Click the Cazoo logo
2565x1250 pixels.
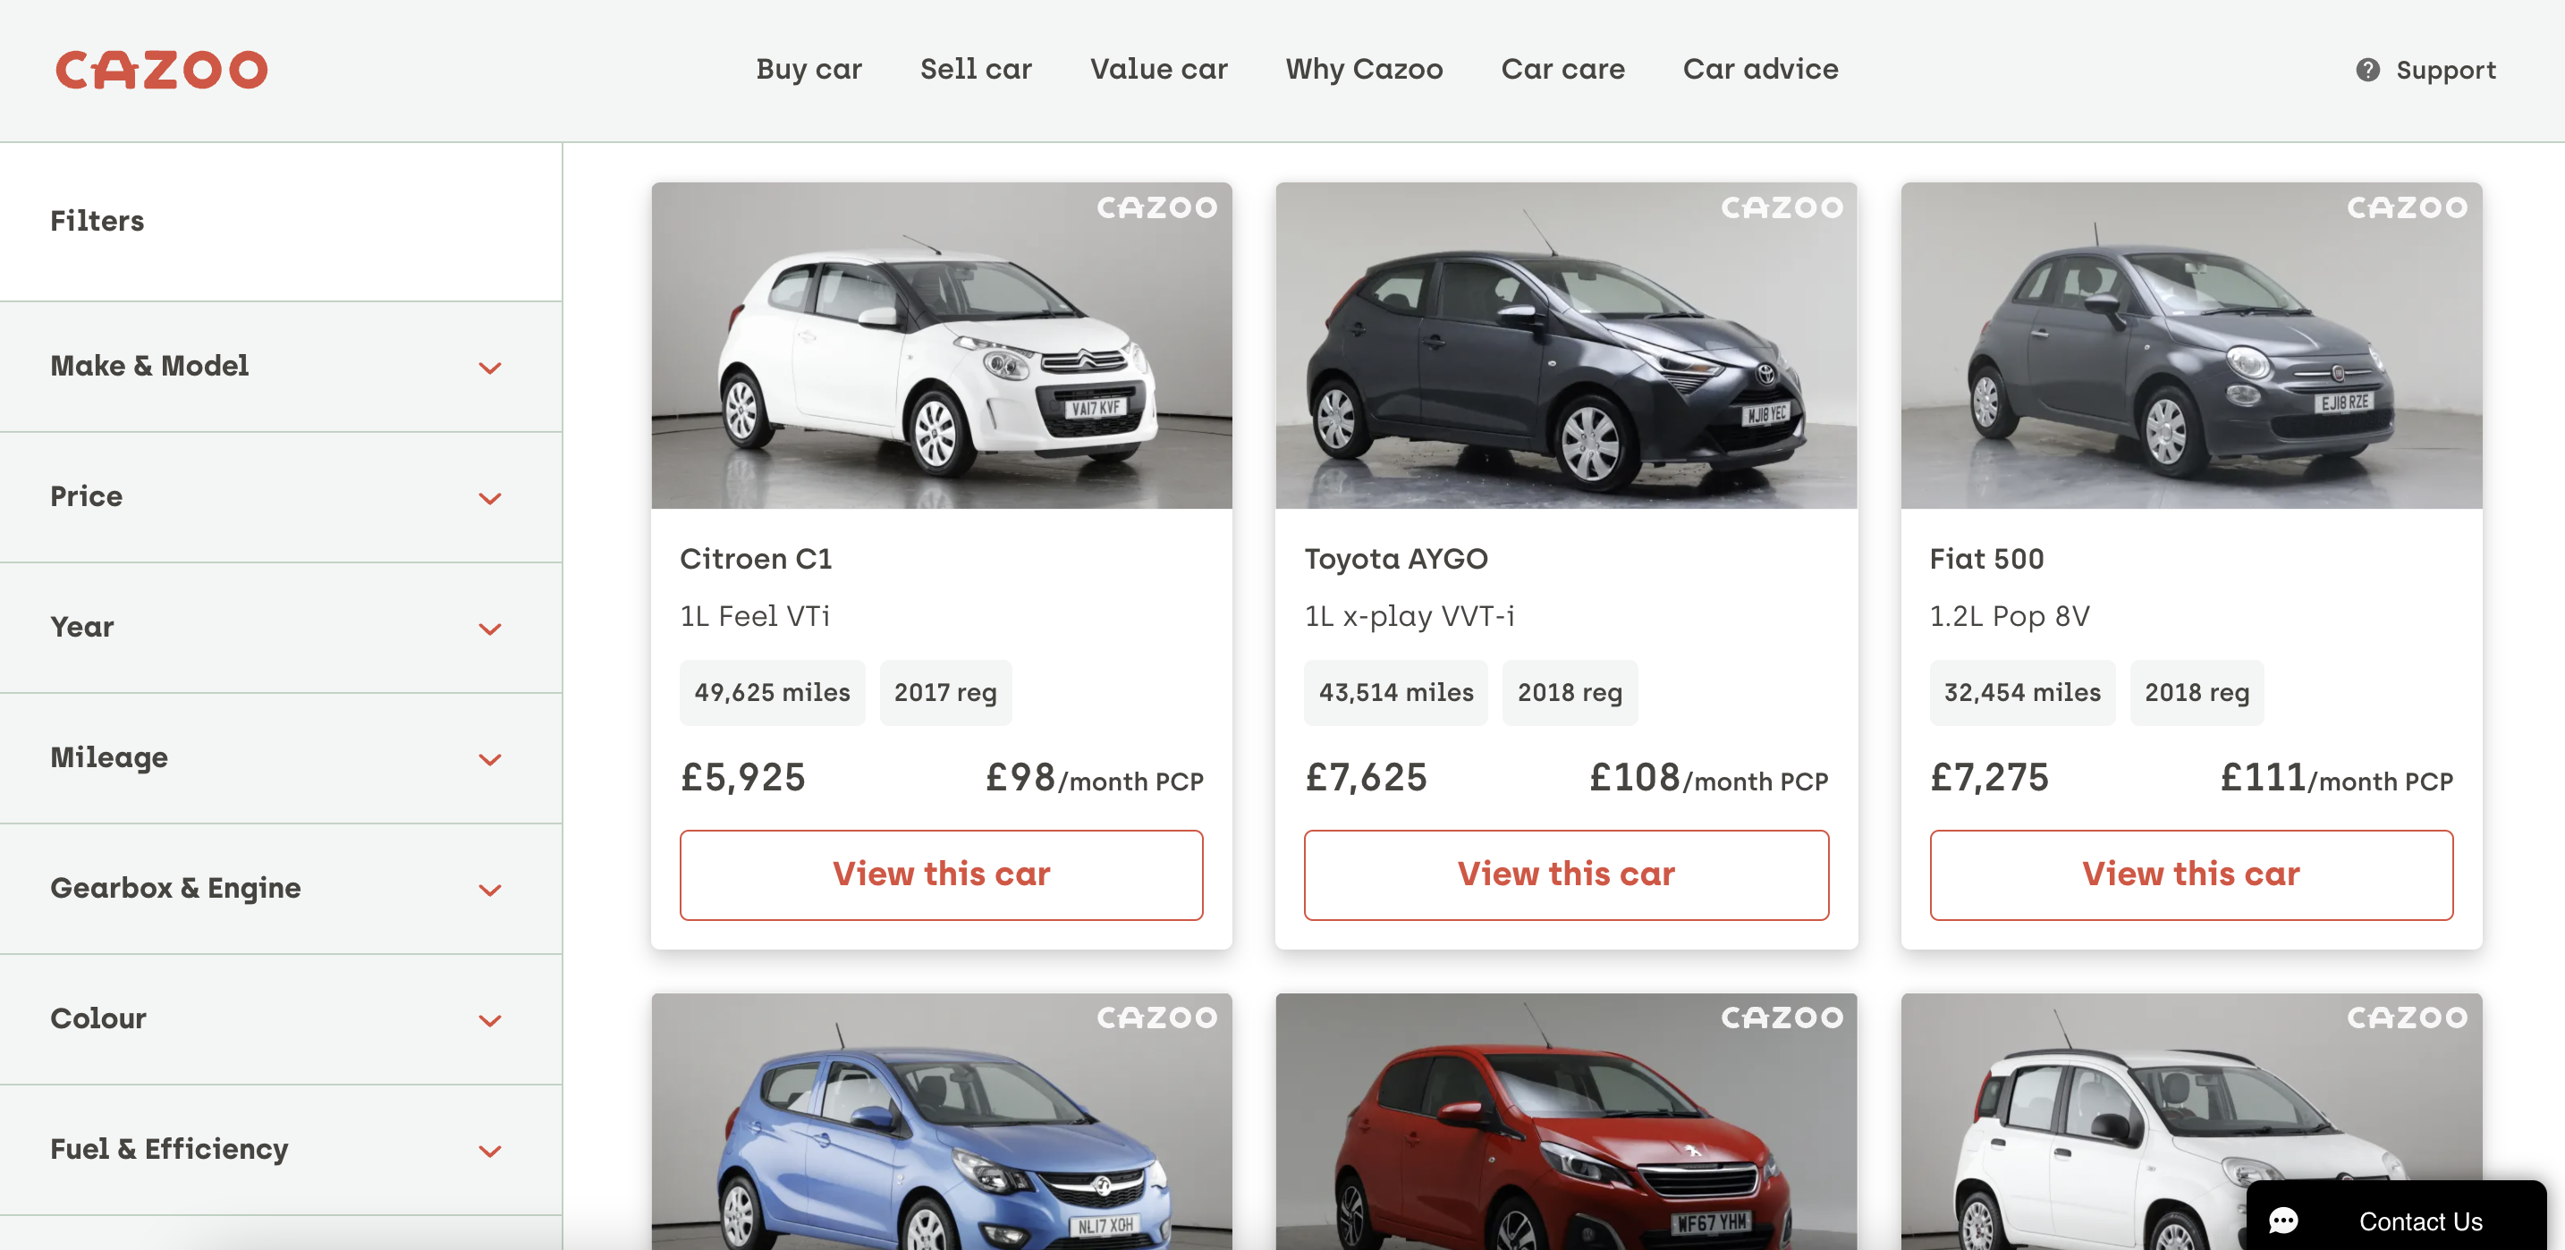(161, 70)
